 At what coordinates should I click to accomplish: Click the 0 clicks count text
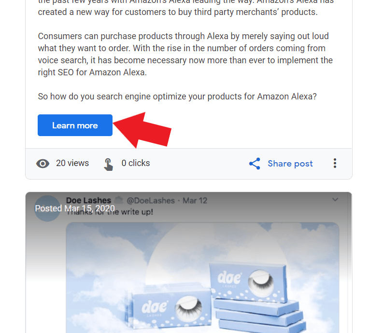[x=136, y=163]
